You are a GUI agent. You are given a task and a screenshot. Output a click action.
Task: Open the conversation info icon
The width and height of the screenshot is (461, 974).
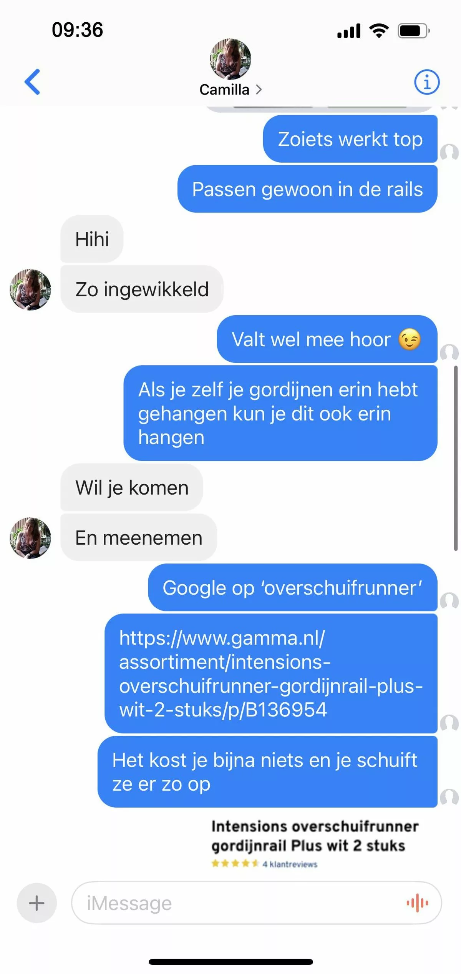click(427, 82)
